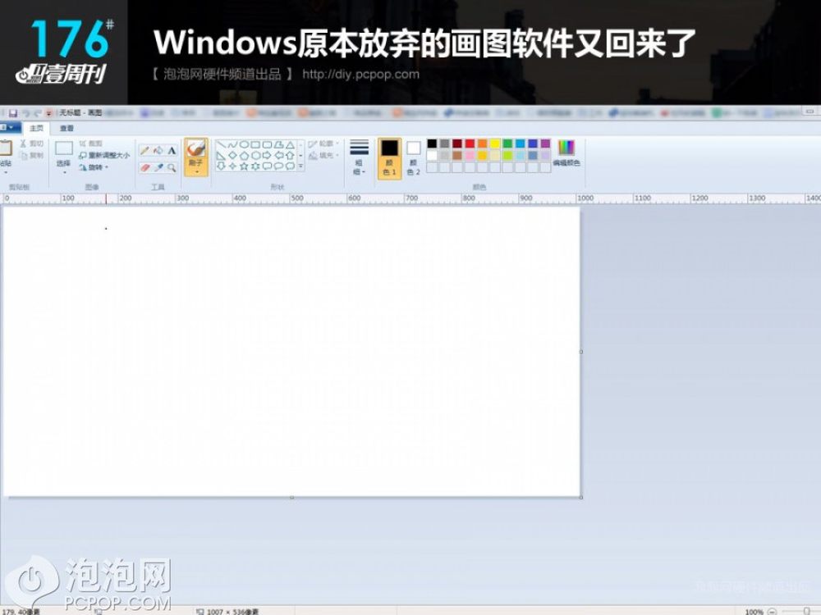Choose the pink (rose) palette swatch

click(470, 155)
